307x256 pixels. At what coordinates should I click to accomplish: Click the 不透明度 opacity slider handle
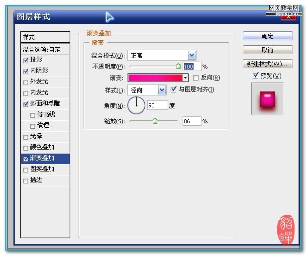coord(178,67)
